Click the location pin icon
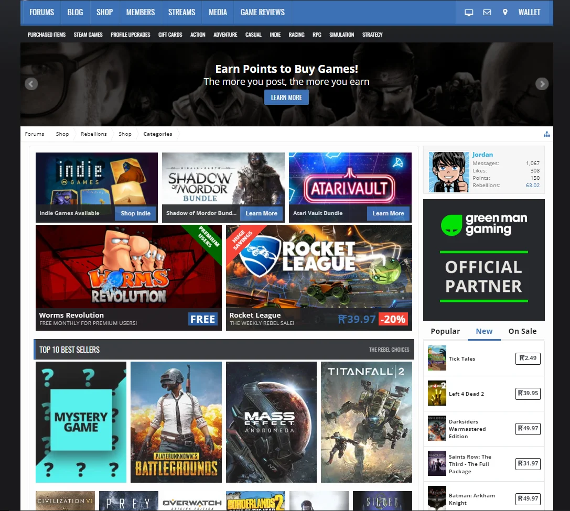 point(504,12)
